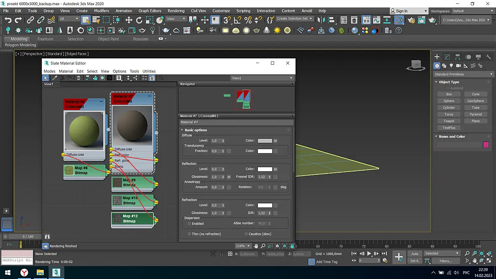Switch to the Freeform ribbon tab
Image resolution: width=496 pixels, height=279 pixels.
(45, 39)
